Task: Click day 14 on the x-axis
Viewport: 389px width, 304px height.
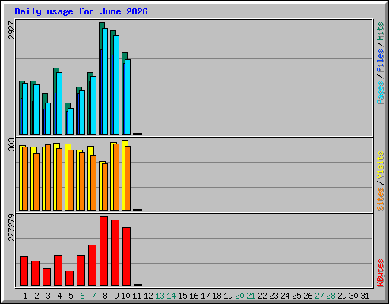Action: pos(171,296)
